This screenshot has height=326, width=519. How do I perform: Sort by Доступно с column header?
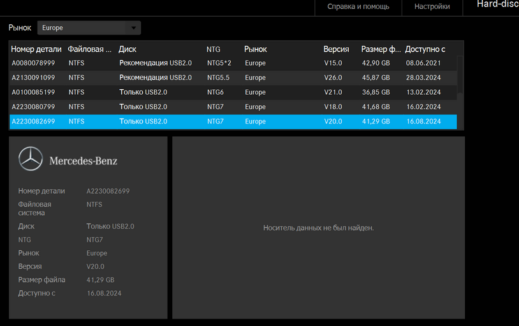pos(425,49)
